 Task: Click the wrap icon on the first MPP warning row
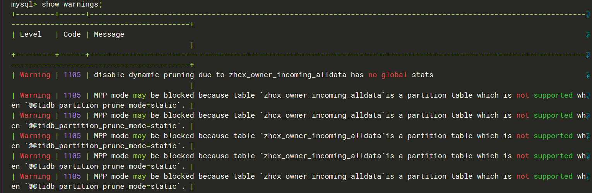pyautogui.click(x=588, y=95)
